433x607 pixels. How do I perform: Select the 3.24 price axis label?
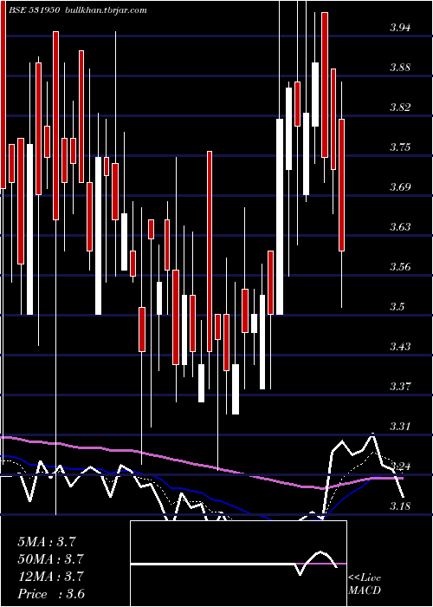[399, 467]
